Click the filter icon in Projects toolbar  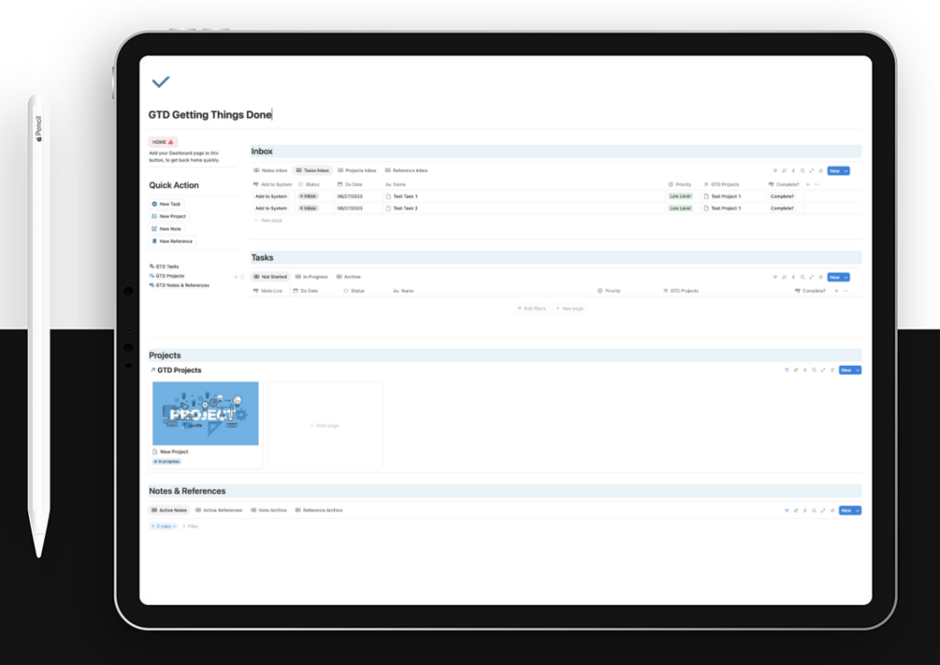pyautogui.click(x=787, y=370)
